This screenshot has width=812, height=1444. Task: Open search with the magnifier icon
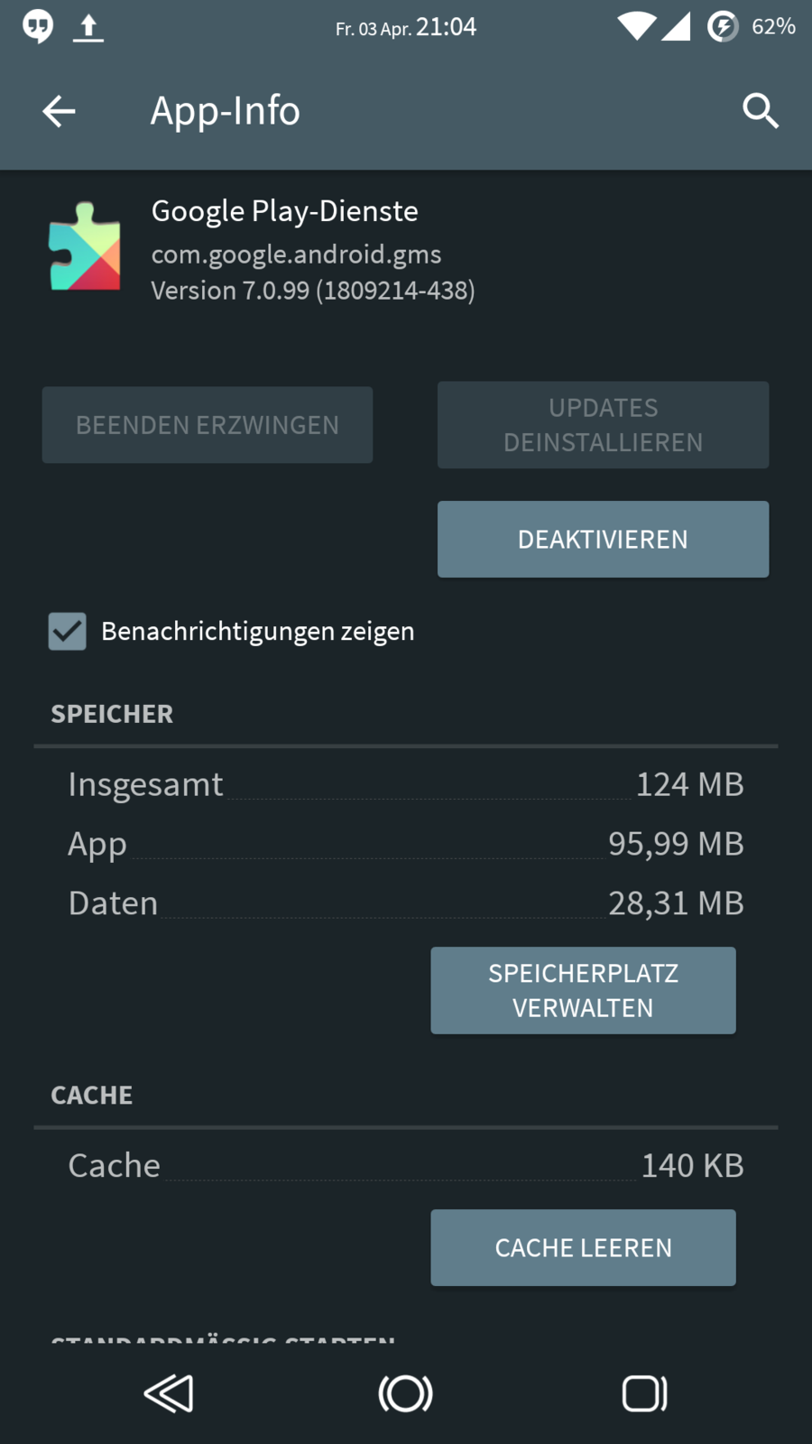point(760,111)
